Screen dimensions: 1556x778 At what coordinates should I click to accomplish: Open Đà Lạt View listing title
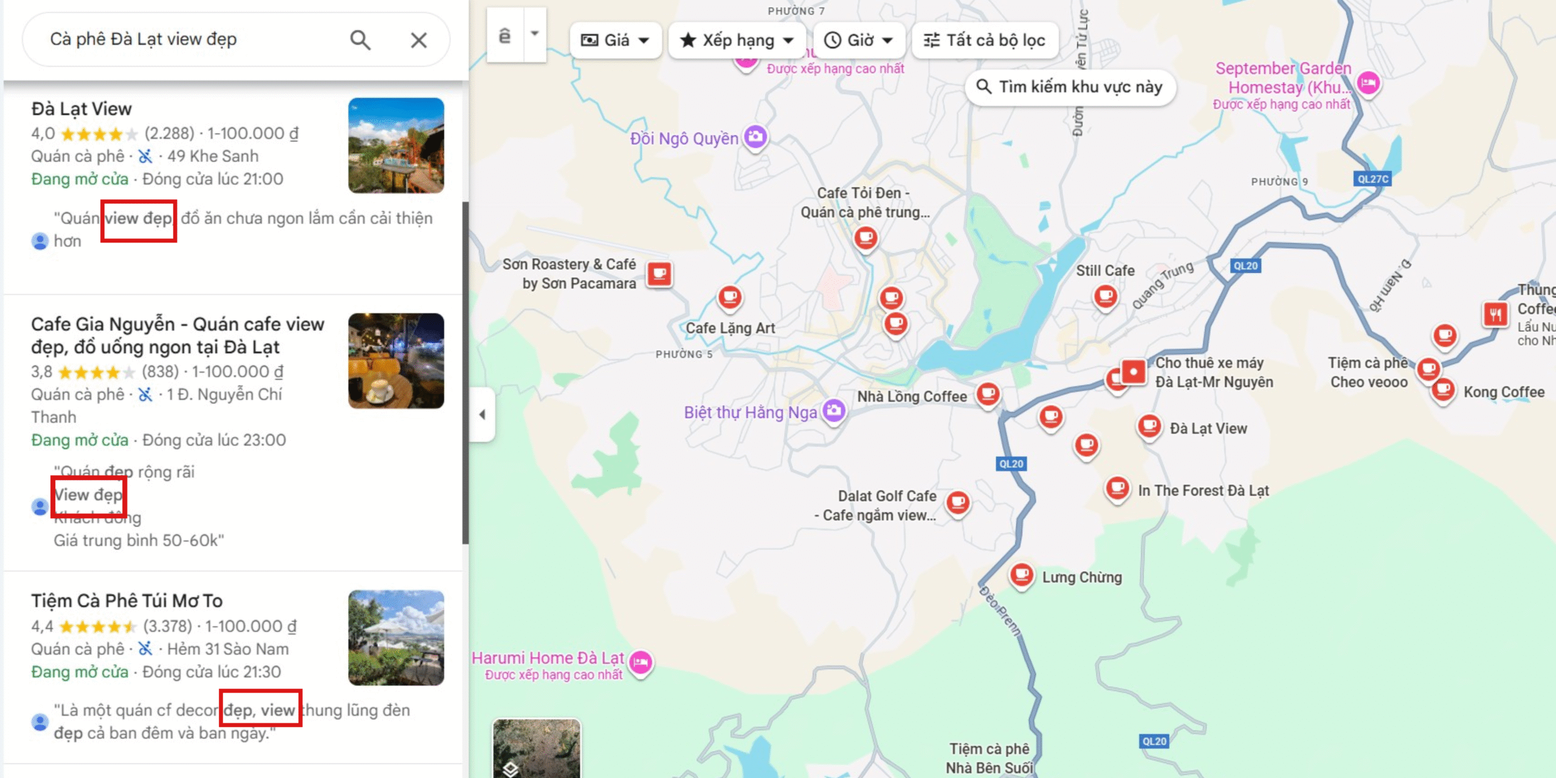point(81,109)
